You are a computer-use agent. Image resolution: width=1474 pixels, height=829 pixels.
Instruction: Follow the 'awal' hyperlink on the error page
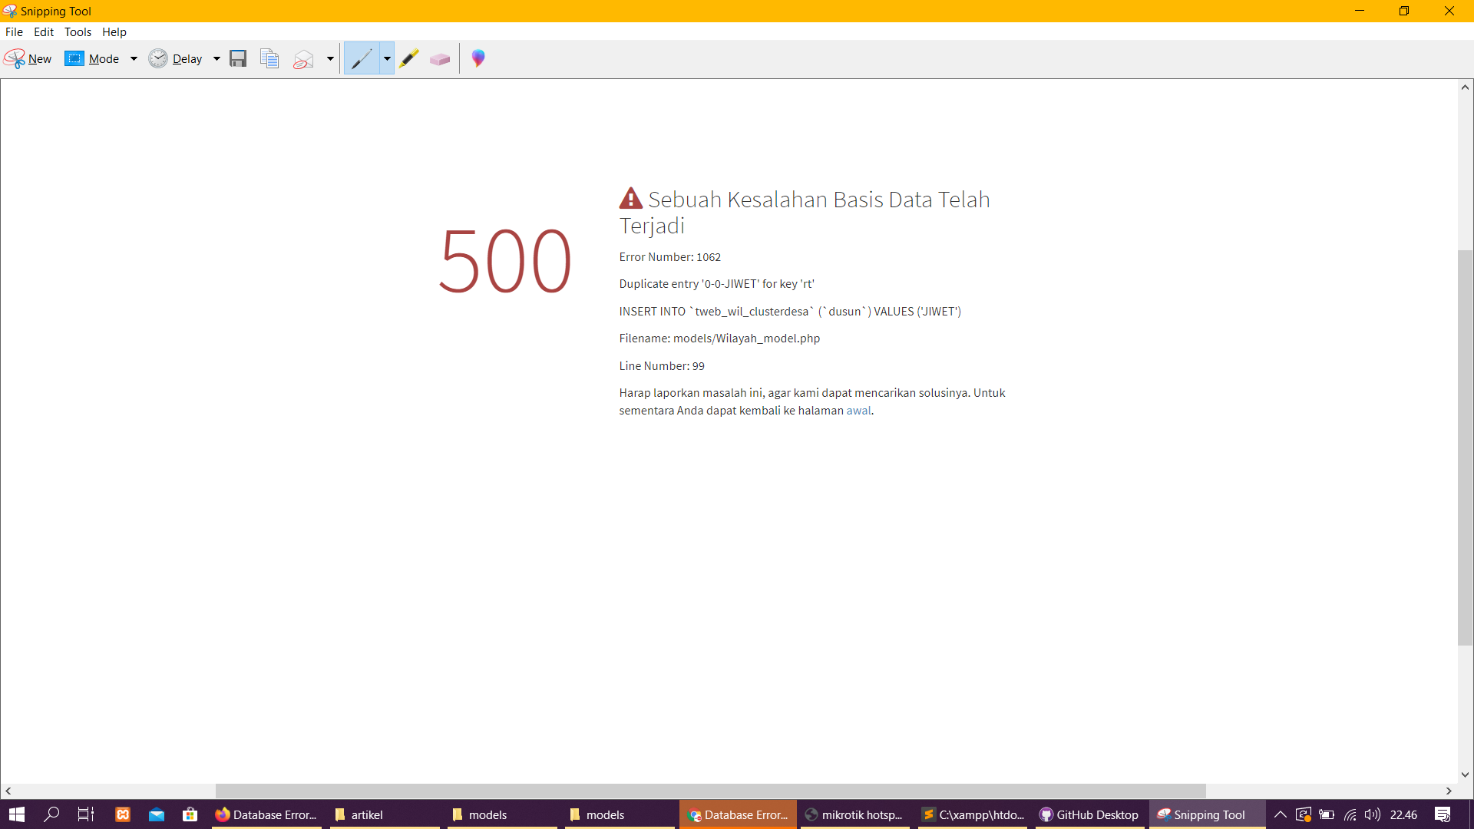[858, 411]
